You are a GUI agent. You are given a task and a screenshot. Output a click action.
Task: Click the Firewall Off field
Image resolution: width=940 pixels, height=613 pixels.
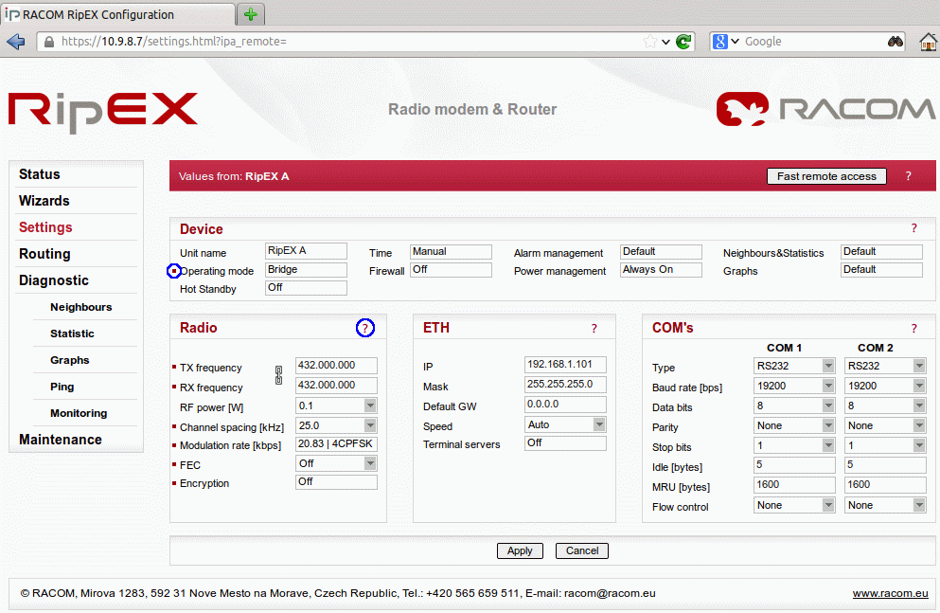(451, 270)
